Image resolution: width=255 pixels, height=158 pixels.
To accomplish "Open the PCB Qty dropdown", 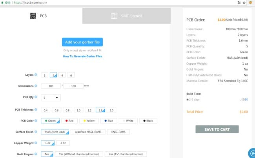I will tap(51, 98).
